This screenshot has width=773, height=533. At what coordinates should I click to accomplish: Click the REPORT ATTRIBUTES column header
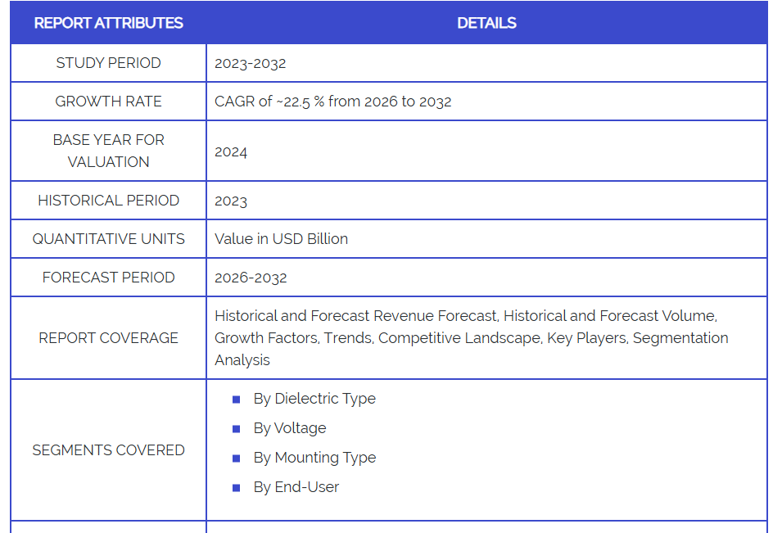point(108,23)
